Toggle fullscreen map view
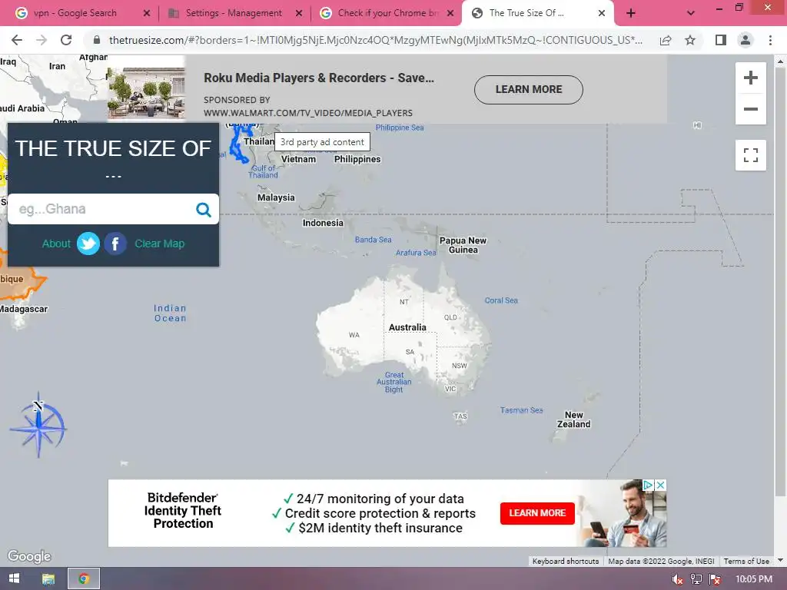 point(750,155)
